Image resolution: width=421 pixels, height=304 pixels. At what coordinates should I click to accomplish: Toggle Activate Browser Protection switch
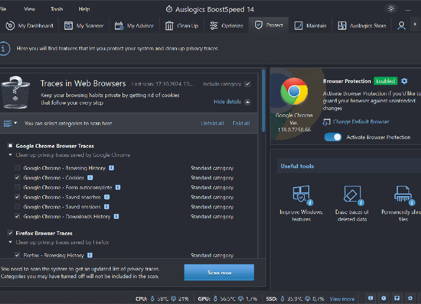click(x=333, y=137)
